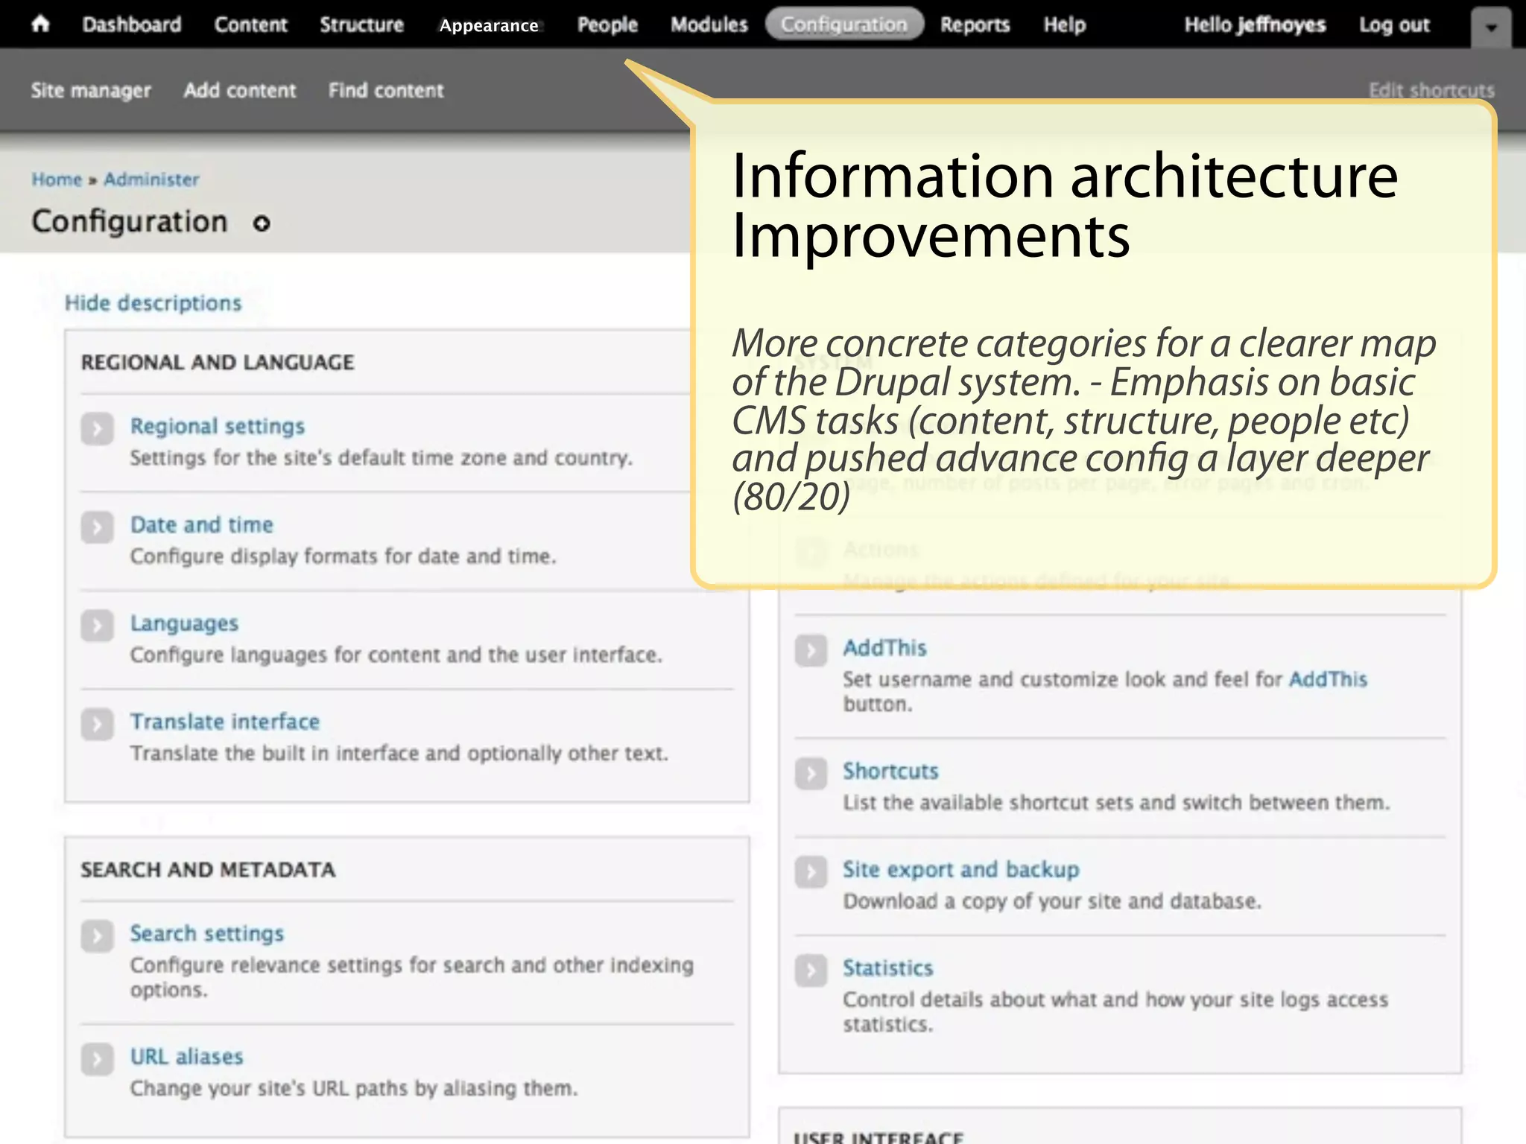The width and height of the screenshot is (1526, 1144).
Task: Click Edit shortcuts link
Action: click(1431, 90)
